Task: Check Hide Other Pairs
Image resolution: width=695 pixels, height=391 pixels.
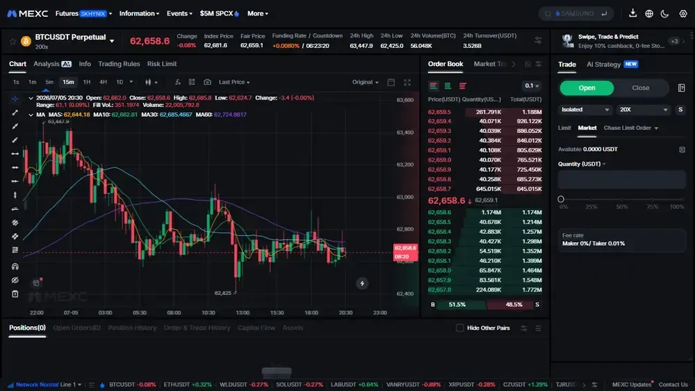Action: pyautogui.click(x=459, y=328)
